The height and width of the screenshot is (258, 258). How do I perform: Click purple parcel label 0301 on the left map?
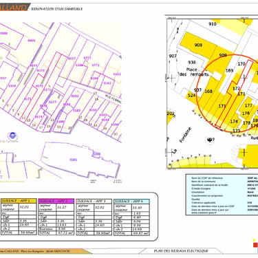point(74,160)
